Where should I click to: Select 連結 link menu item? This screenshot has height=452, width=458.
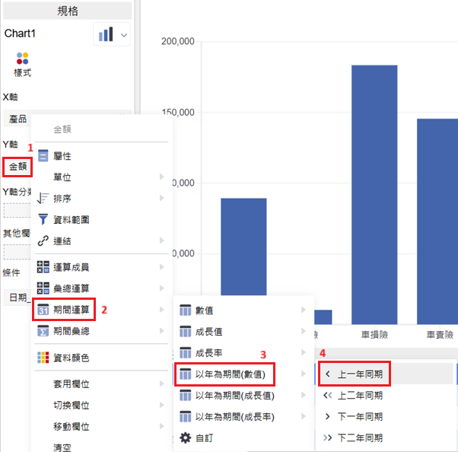tap(62, 240)
